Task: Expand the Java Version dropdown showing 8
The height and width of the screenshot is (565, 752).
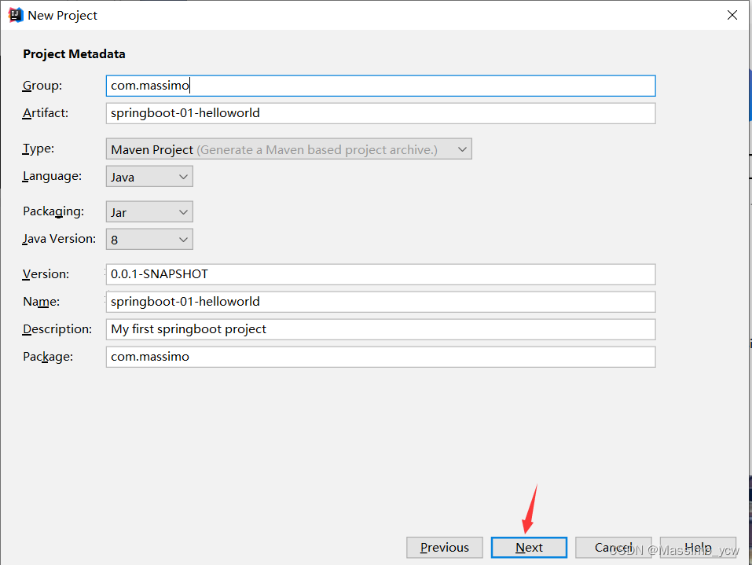Action: [149, 240]
